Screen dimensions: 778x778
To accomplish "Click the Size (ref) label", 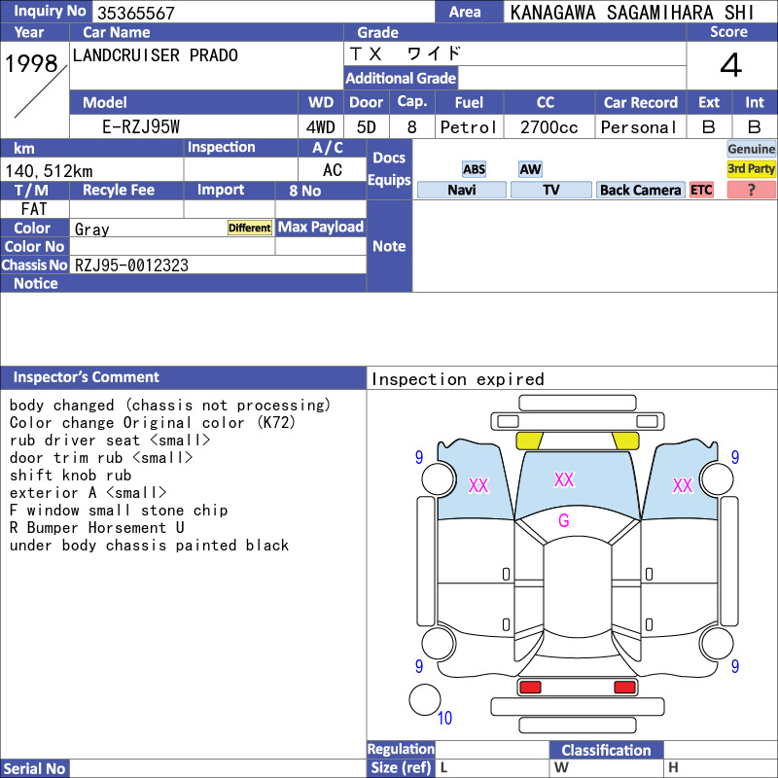I will pos(401,768).
